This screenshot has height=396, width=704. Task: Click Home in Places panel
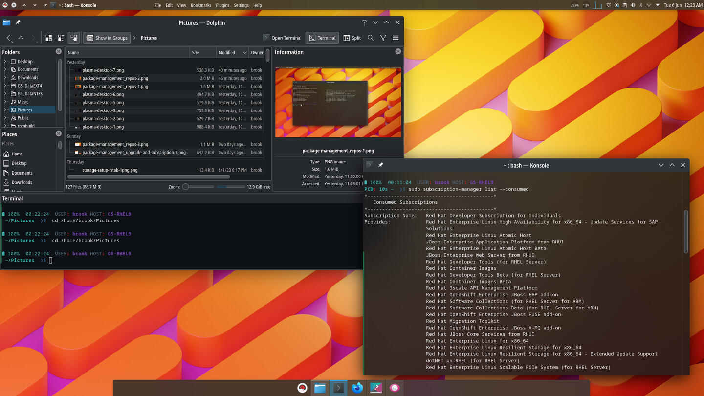(17, 154)
